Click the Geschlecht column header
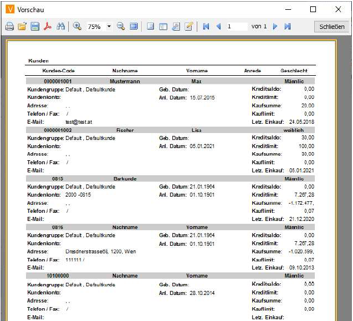The height and width of the screenshot is (321, 353). tap(294, 71)
